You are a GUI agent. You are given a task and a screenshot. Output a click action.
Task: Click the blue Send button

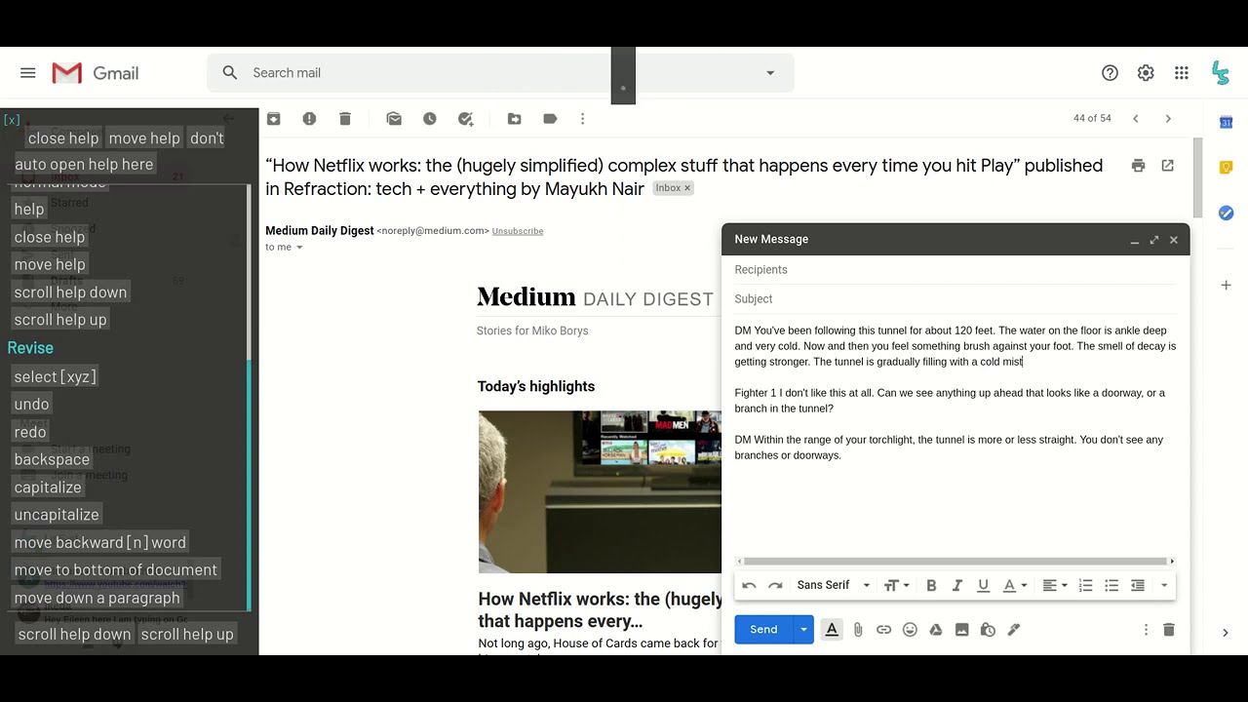click(763, 630)
